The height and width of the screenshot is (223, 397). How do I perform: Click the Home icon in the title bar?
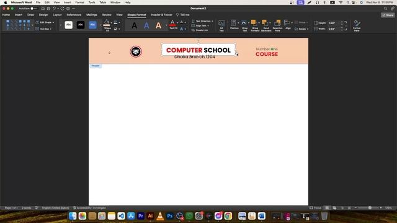(x=43, y=9)
